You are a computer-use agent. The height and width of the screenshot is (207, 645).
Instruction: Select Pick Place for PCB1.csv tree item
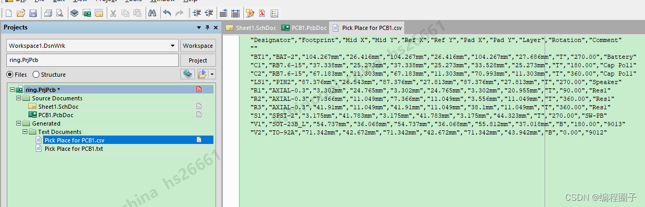point(74,140)
